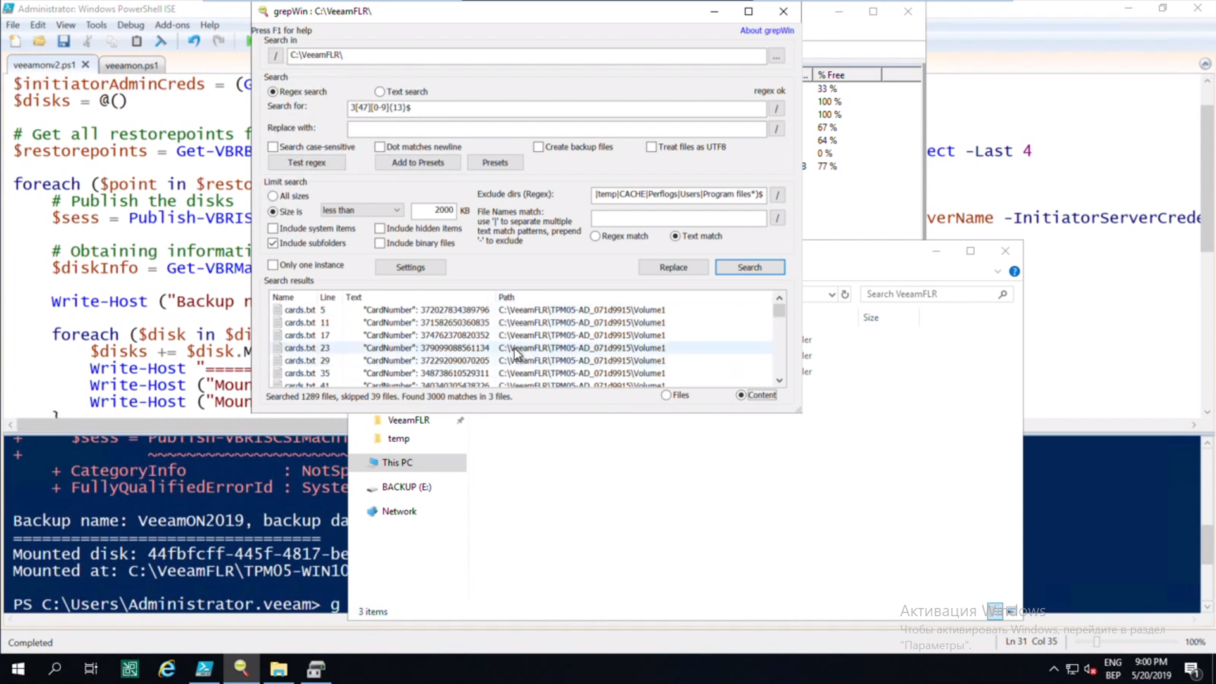This screenshot has width=1216, height=684.
Task: Click the Redo arrow in ISE toolbar
Action: (218, 42)
